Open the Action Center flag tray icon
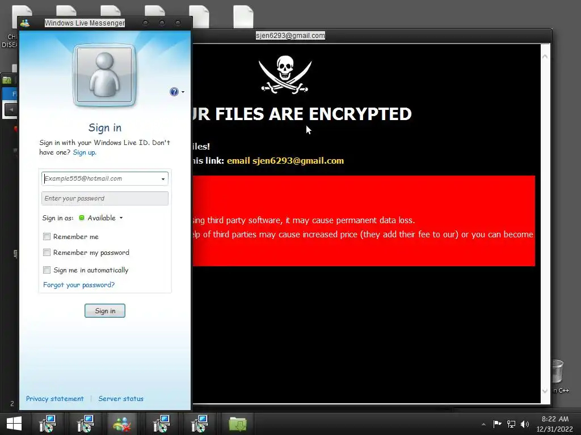Screen dimensions: 581x435 (497, 424)
